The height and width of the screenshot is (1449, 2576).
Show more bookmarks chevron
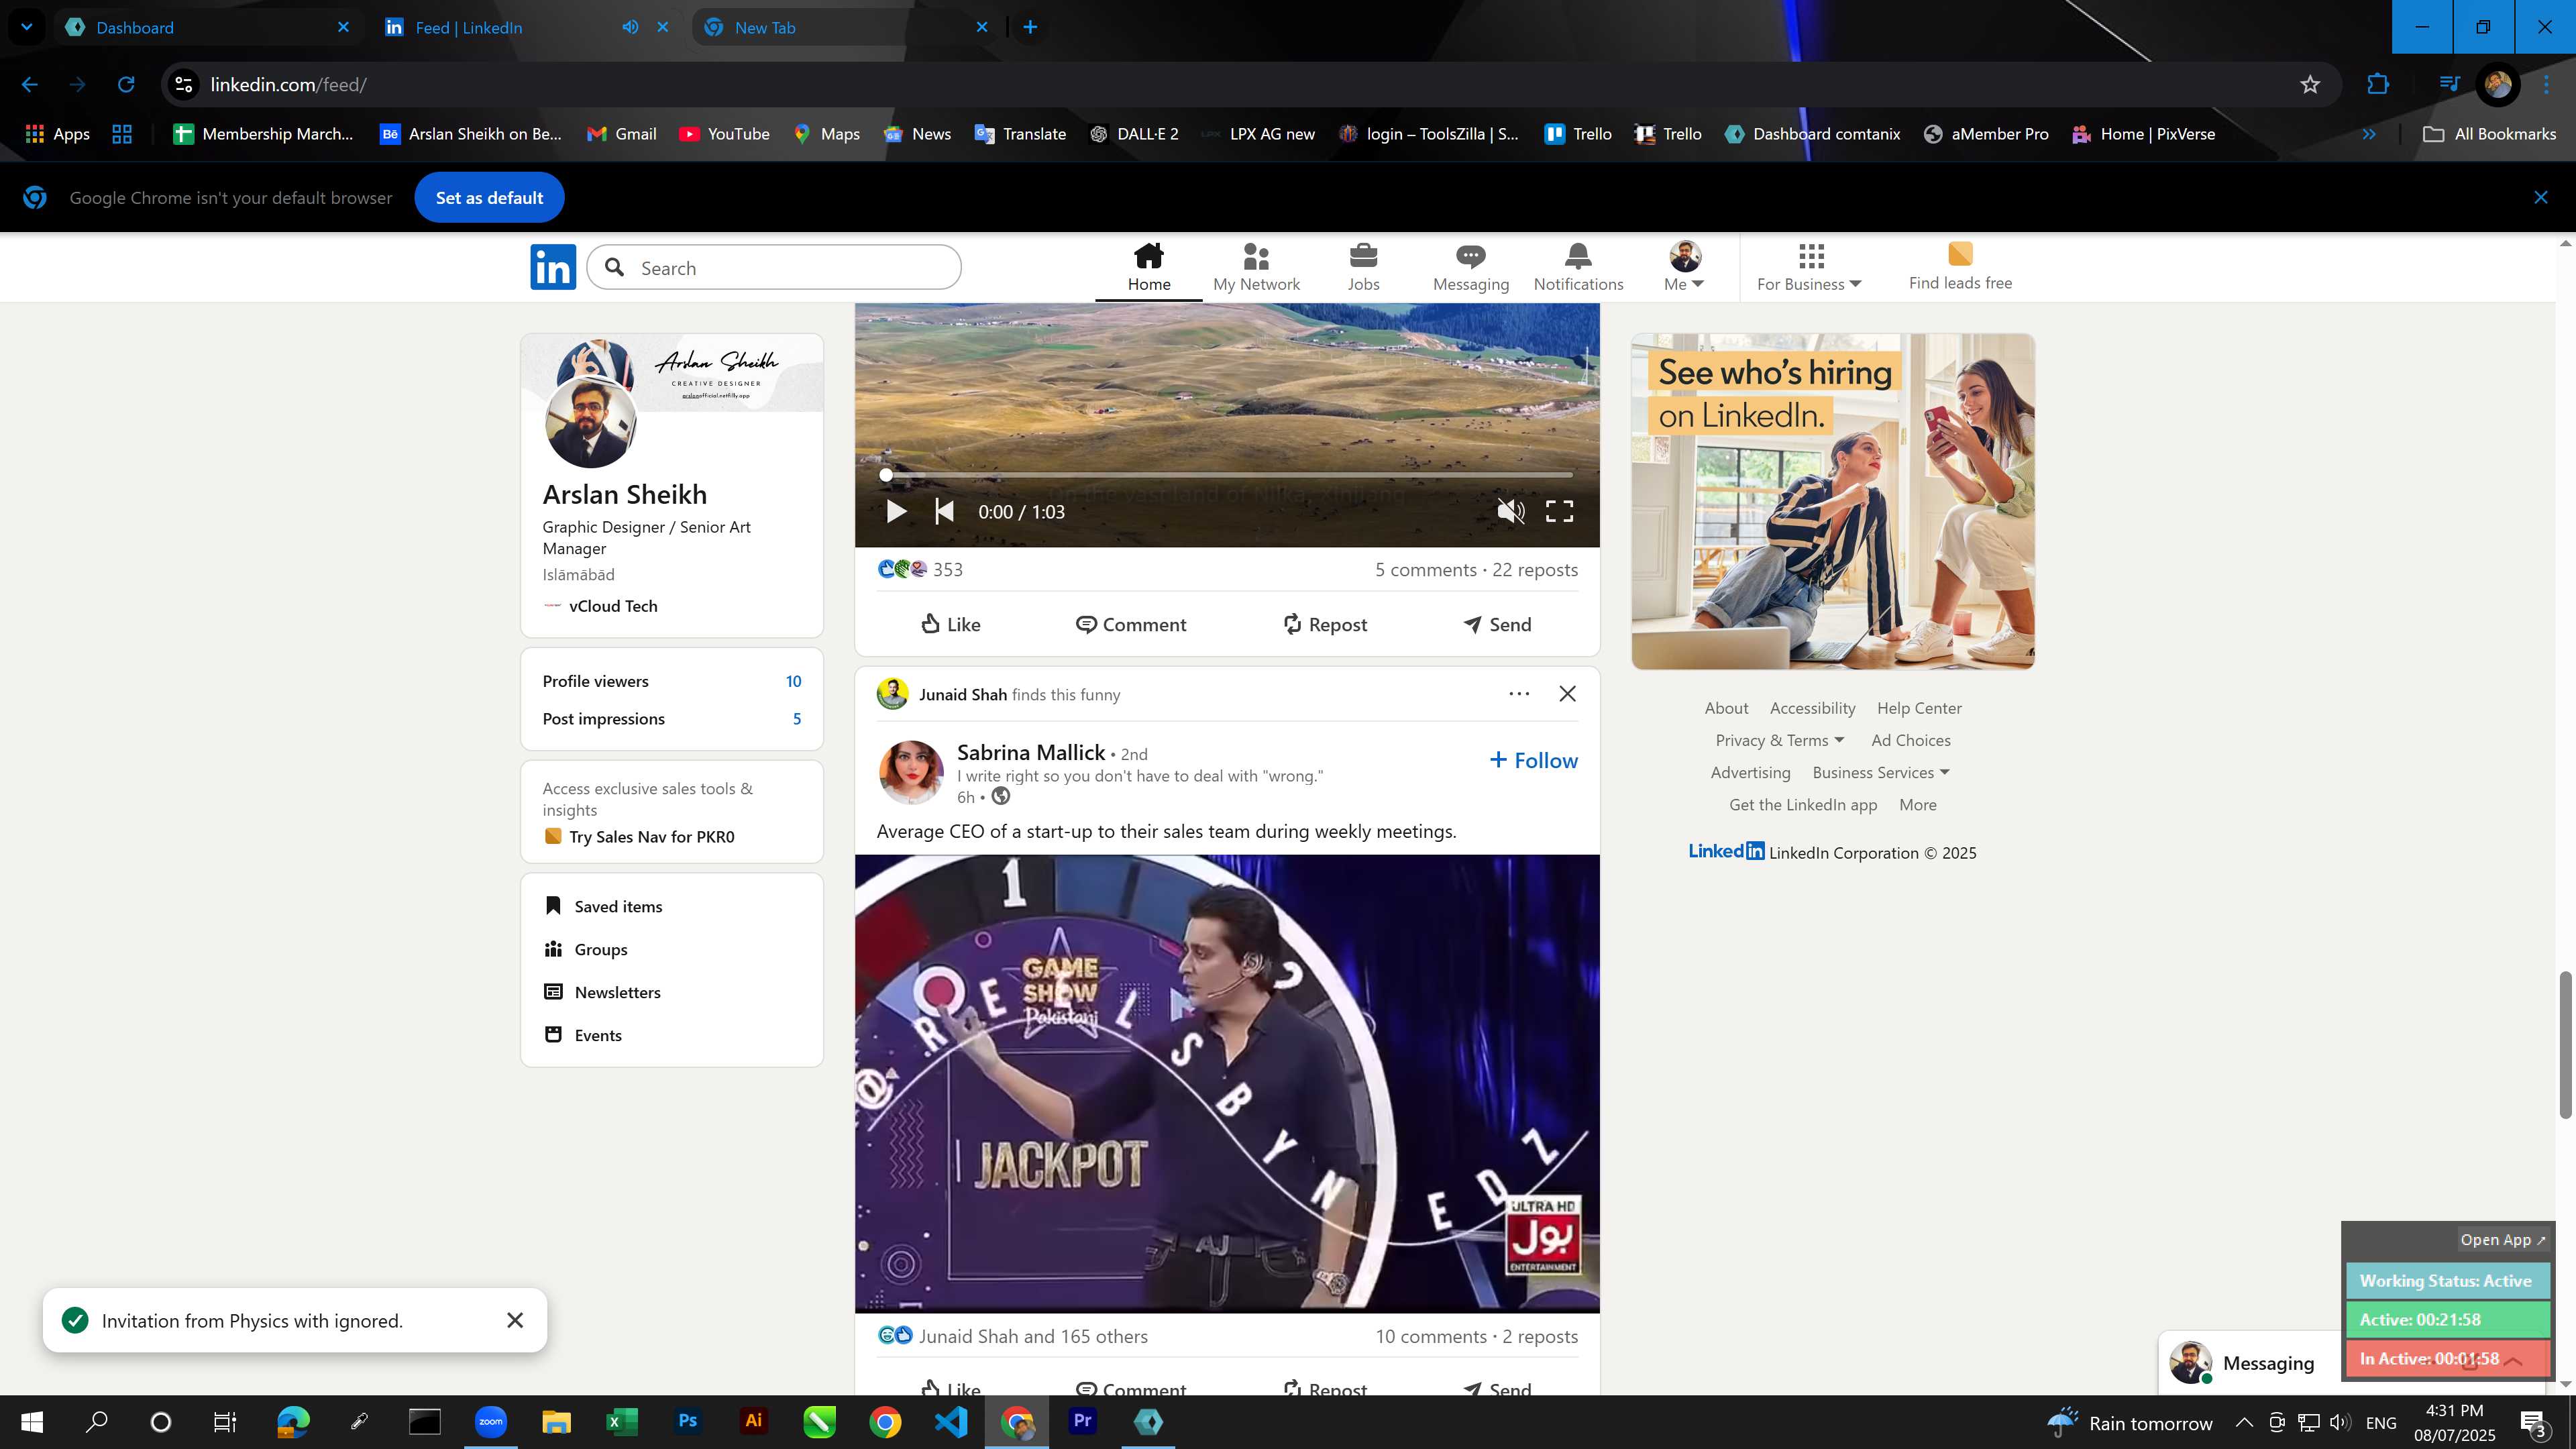(x=2368, y=134)
